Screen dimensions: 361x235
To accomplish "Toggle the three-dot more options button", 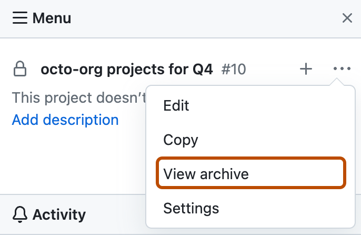I will pyautogui.click(x=342, y=69).
